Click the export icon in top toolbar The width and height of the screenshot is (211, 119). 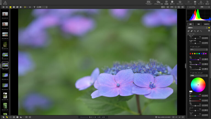coord(207,2)
